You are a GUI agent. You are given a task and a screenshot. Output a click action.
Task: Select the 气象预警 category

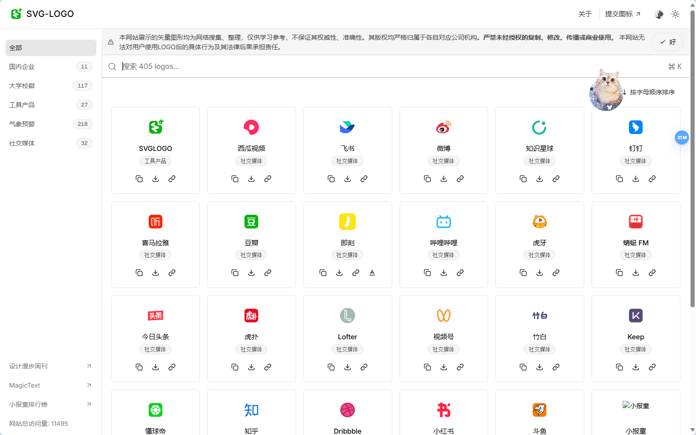[51, 124]
